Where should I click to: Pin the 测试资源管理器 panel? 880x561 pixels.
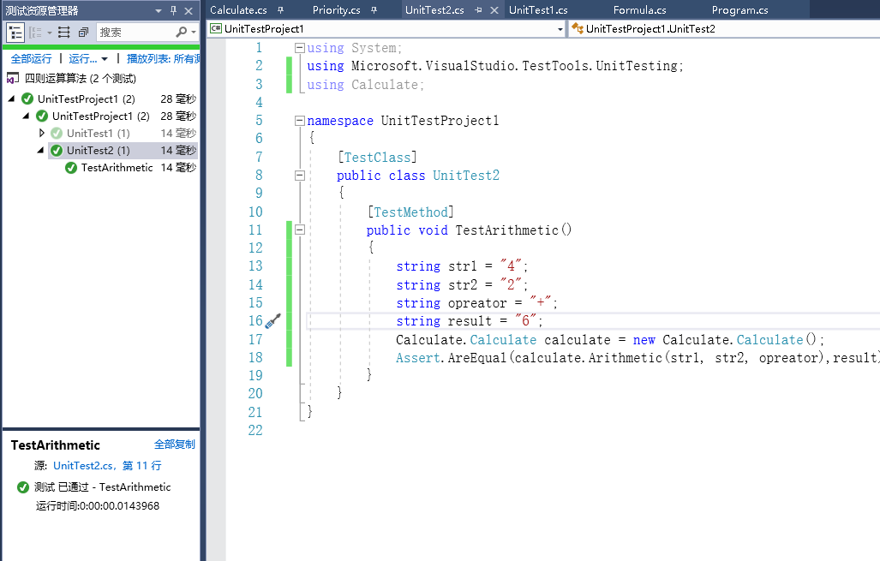tap(173, 10)
